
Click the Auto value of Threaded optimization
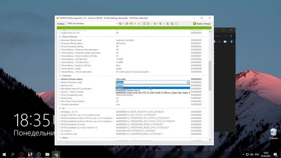pos(118,104)
